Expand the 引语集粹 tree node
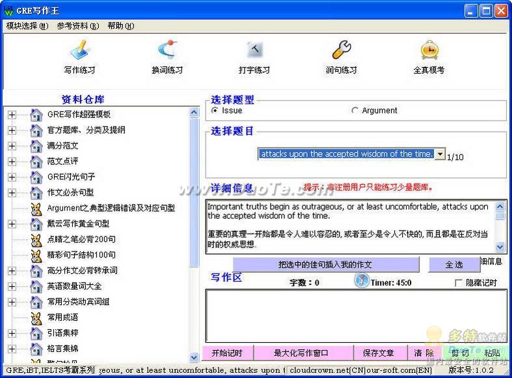This screenshot has height=378, width=512. [12, 333]
